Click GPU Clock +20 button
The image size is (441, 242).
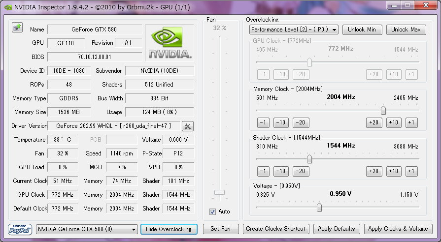tap(374, 74)
